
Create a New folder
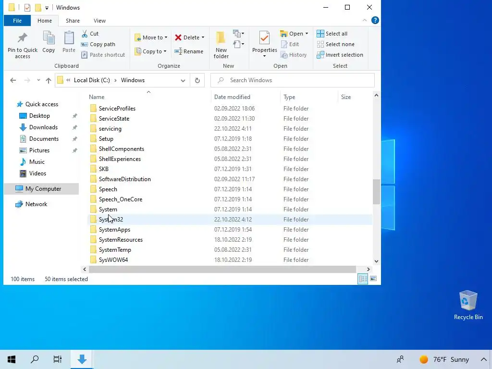coord(221,45)
